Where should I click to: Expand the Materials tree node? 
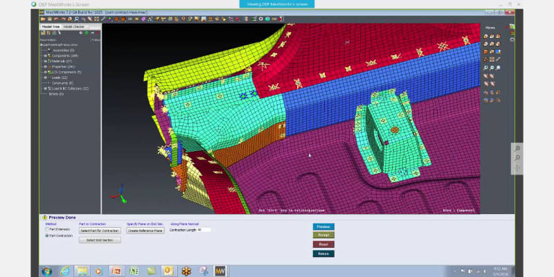point(46,61)
